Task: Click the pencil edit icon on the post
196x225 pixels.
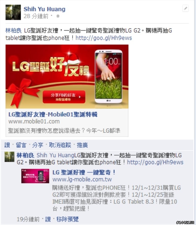Action: click(x=185, y=8)
